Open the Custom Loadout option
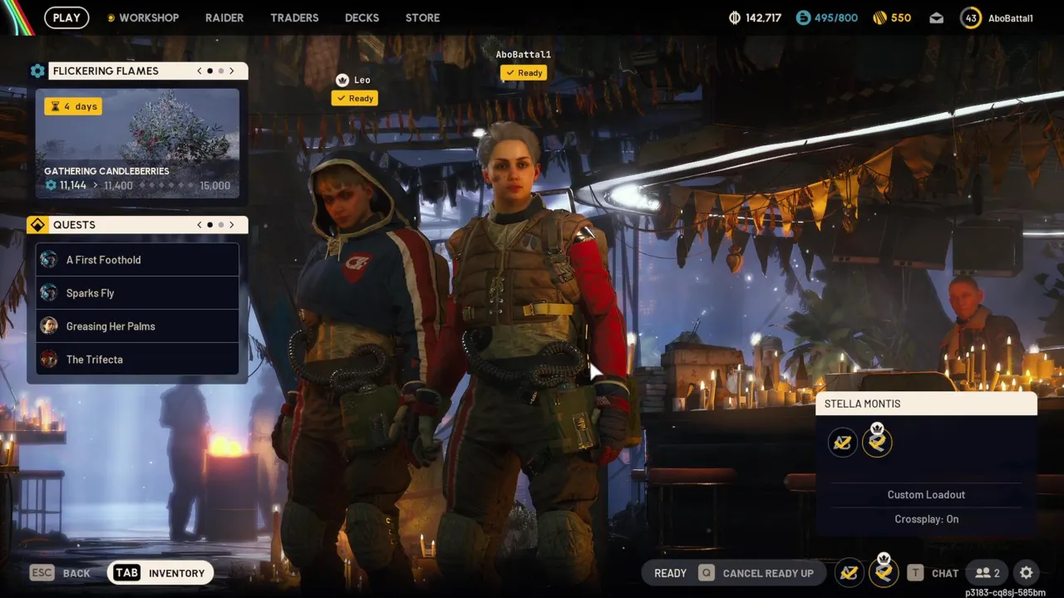This screenshot has height=598, width=1064. pos(926,494)
